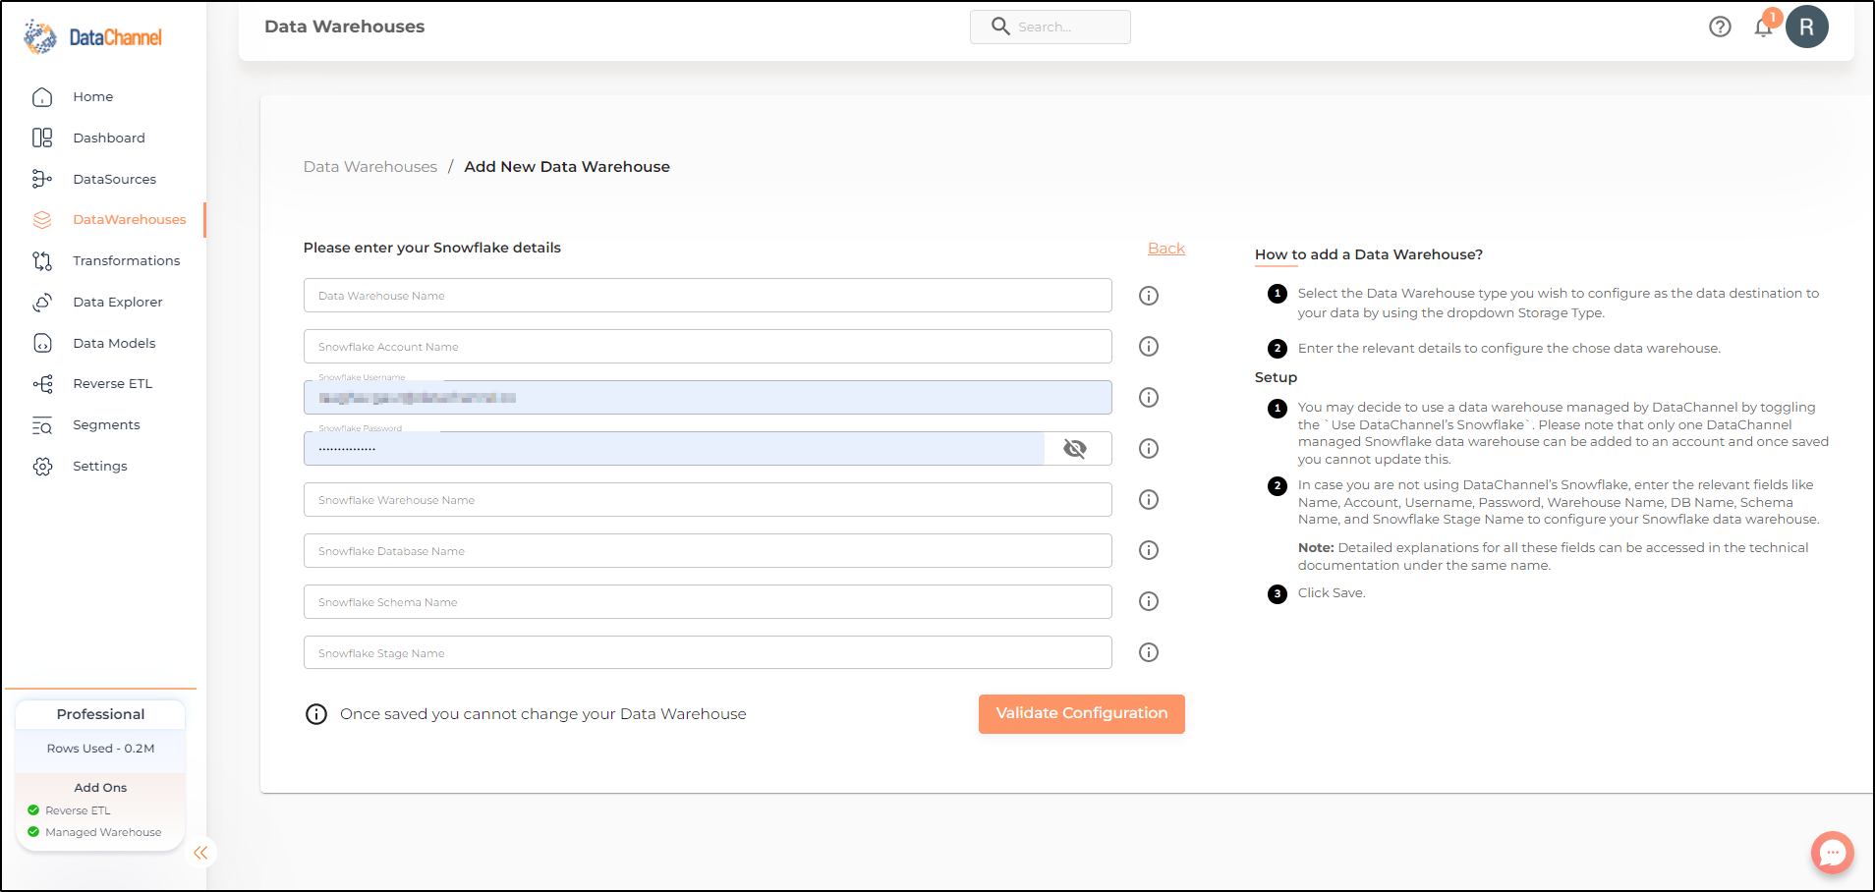This screenshot has width=1875, height=892.
Task: Show info for Snowflake Password field
Action: tap(1149, 449)
